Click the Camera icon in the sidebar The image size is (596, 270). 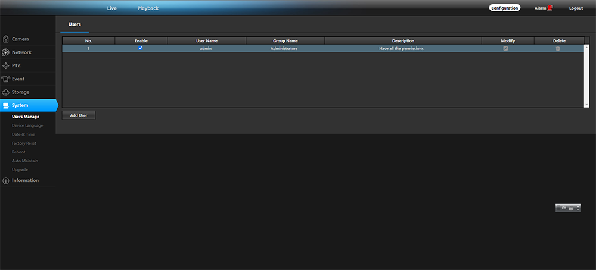point(6,39)
